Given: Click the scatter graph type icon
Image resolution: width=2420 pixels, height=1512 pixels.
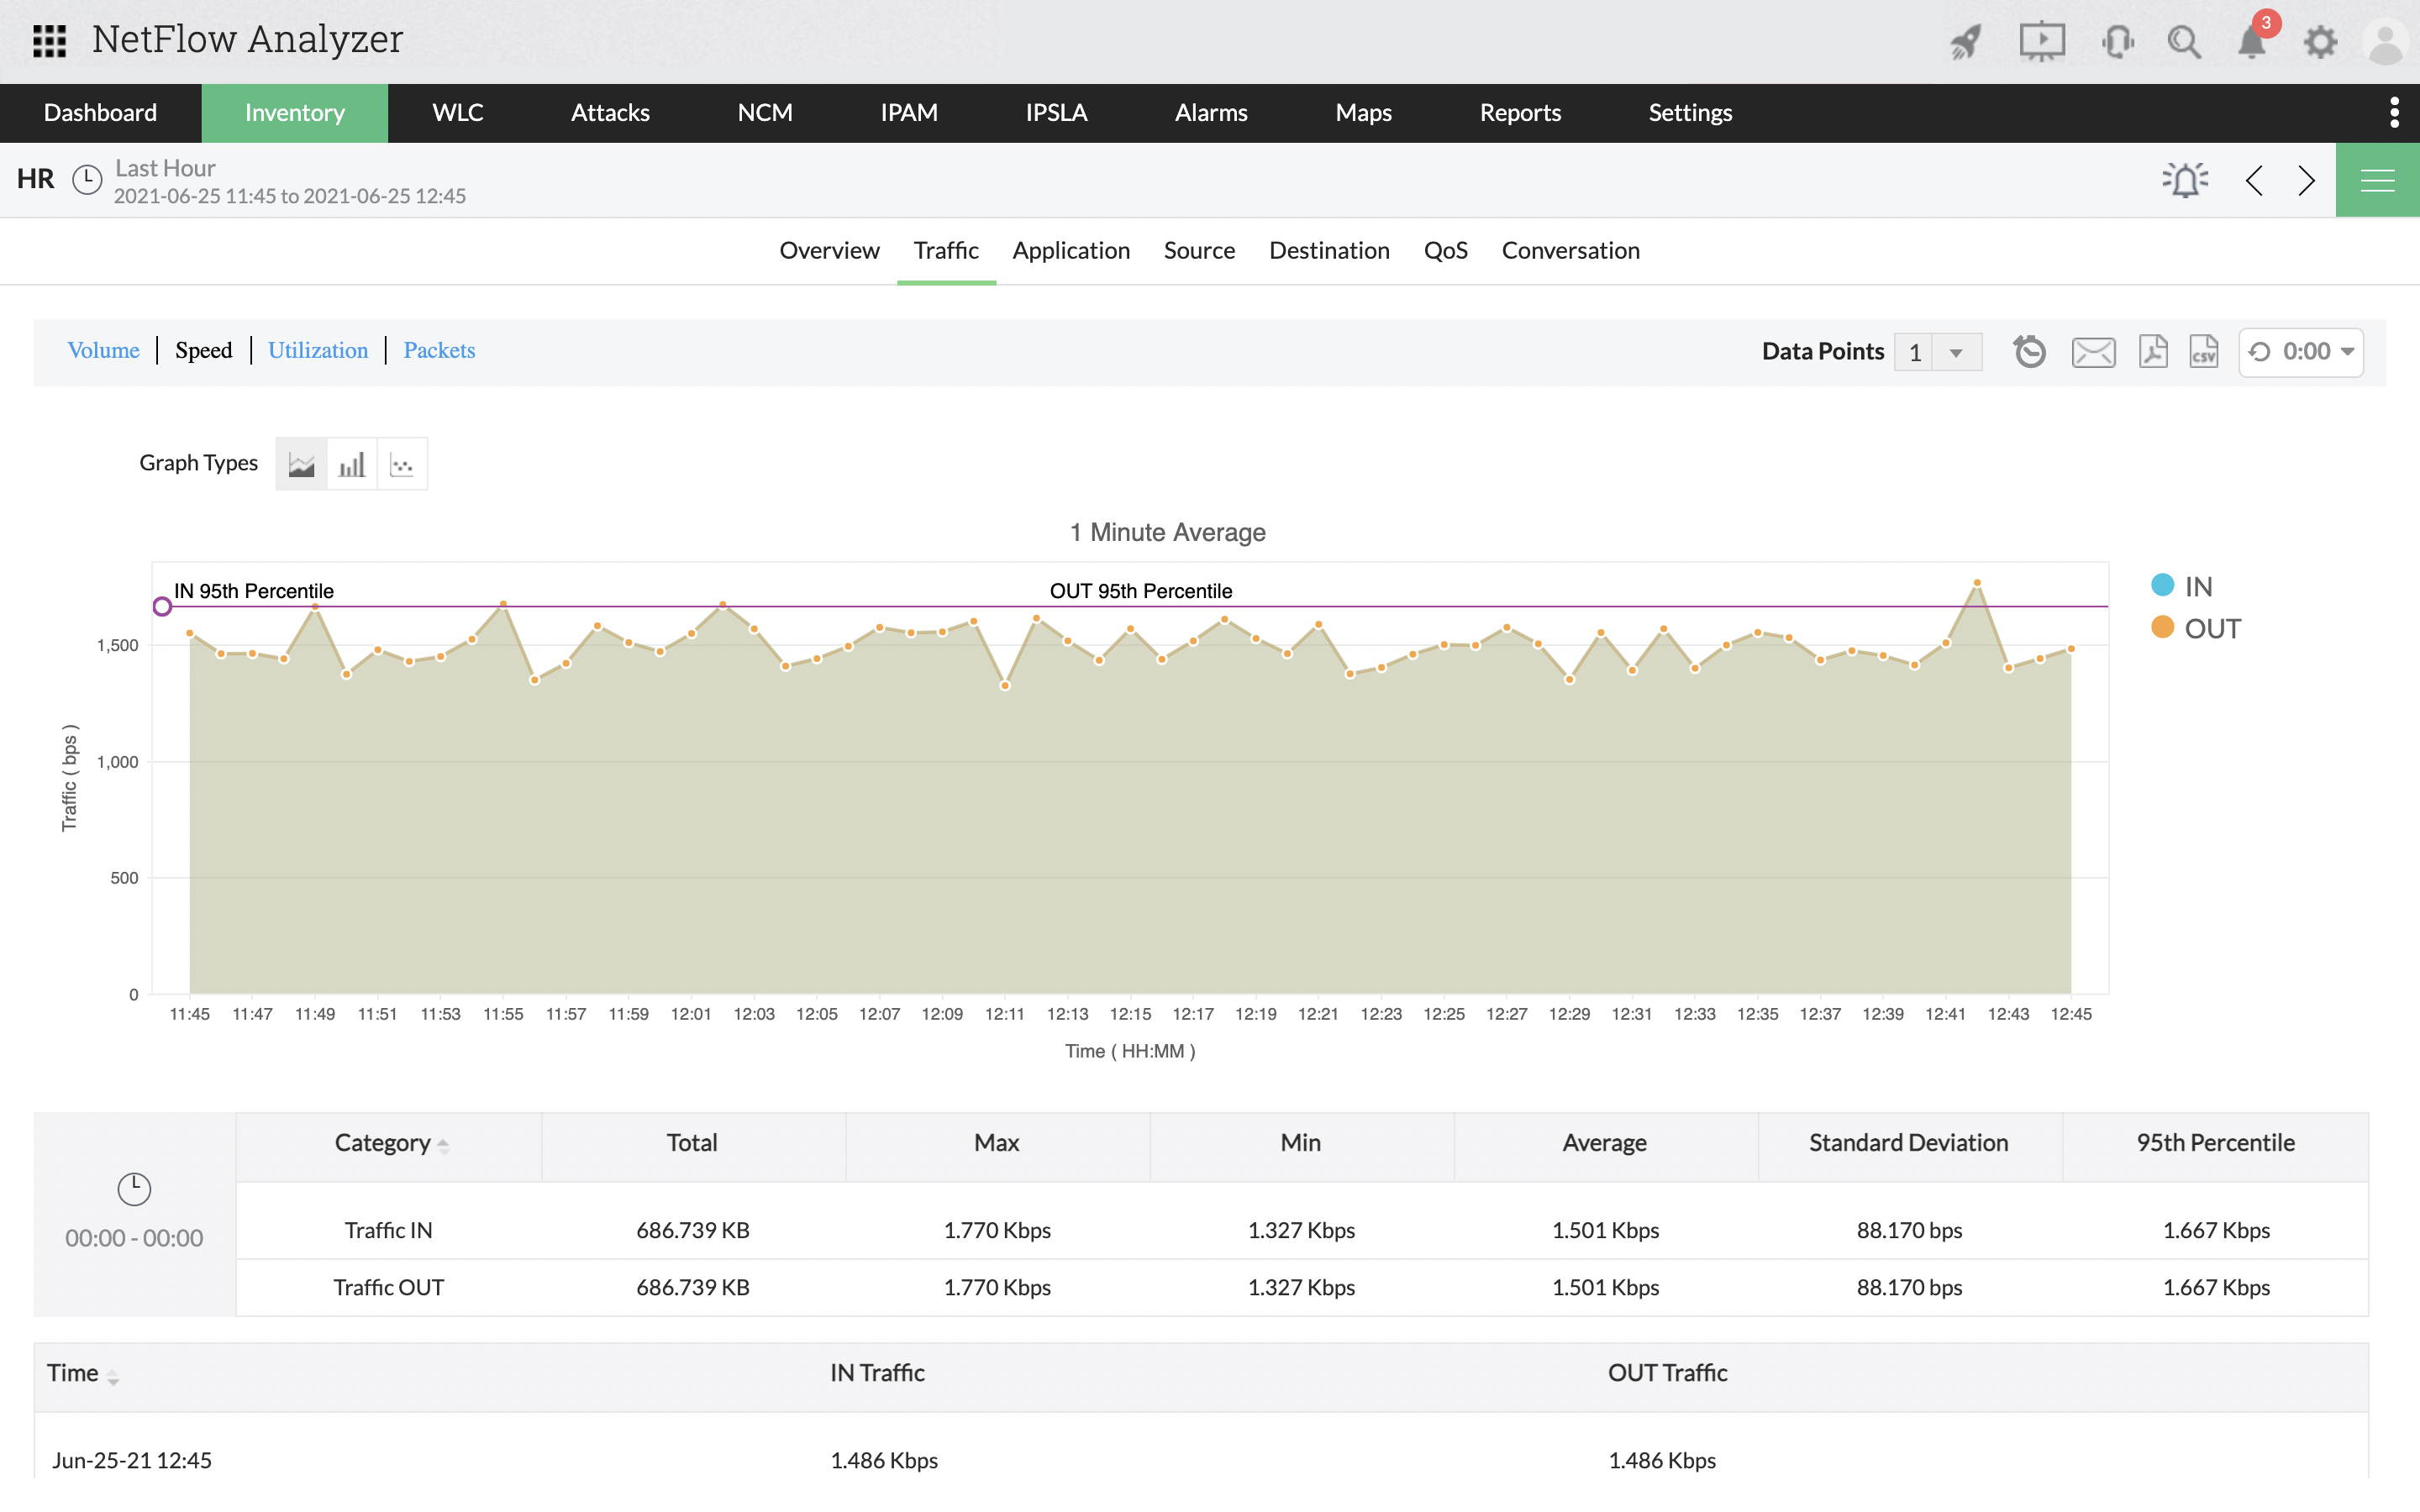Looking at the screenshot, I should click(x=402, y=462).
